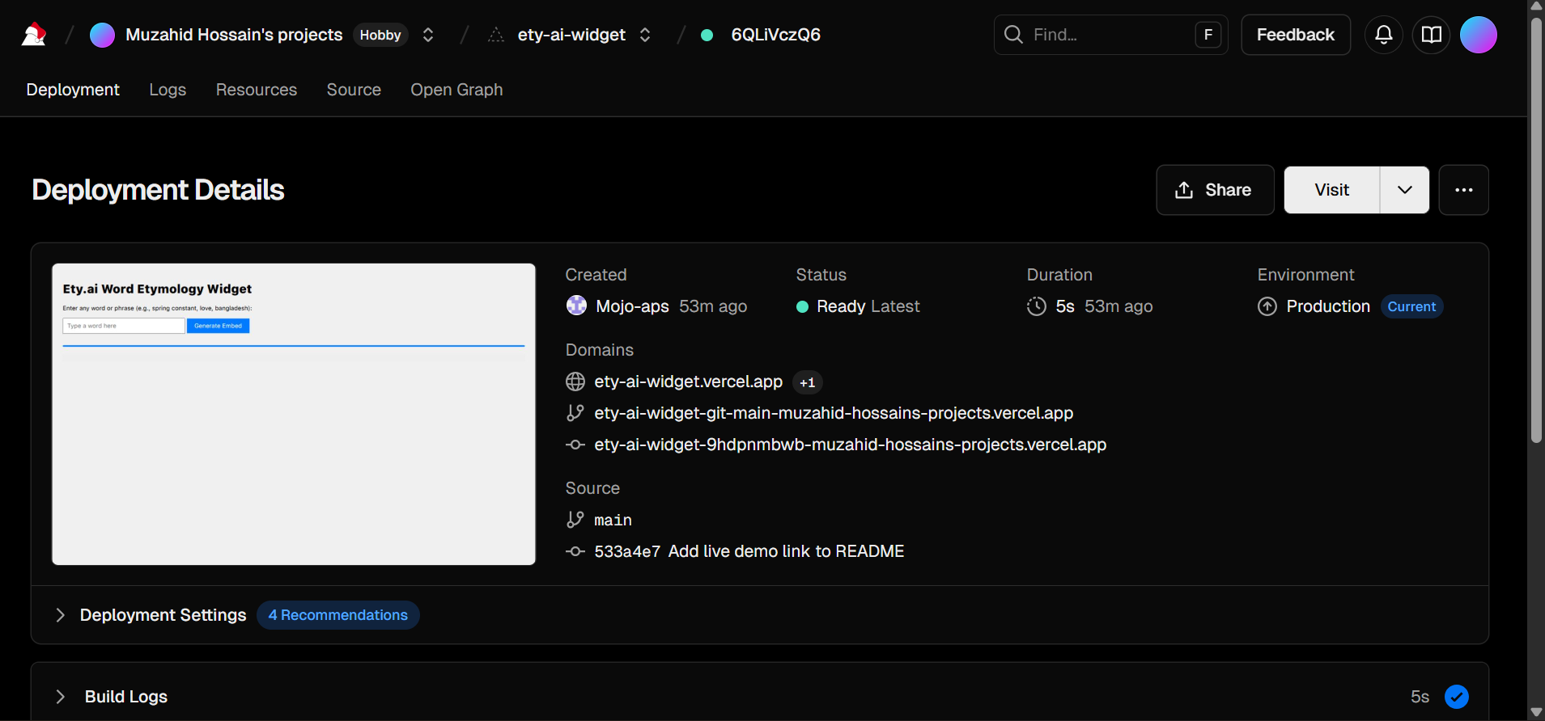The width and height of the screenshot is (1545, 721).
Task: Click the Current environment badge
Action: (x=1411, y=306)
